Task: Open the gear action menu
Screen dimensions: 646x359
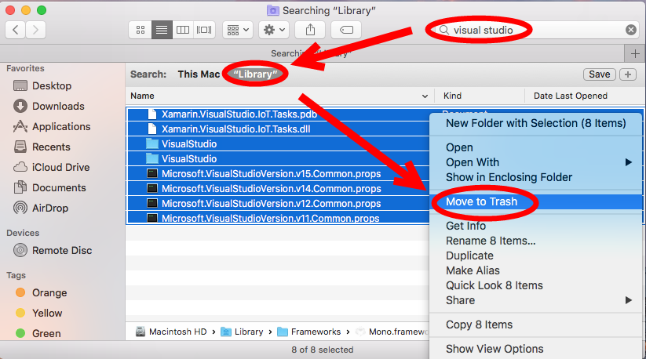Action: pyautogui.click(x=274, y=30)
